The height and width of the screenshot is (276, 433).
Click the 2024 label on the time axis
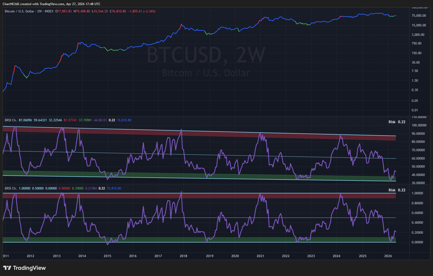point(336,256)
